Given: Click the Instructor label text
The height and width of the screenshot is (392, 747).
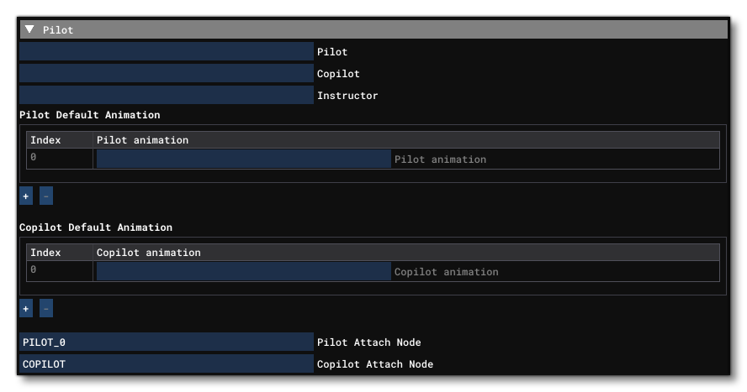Looking at the screenshot, I should coord(347,96).
